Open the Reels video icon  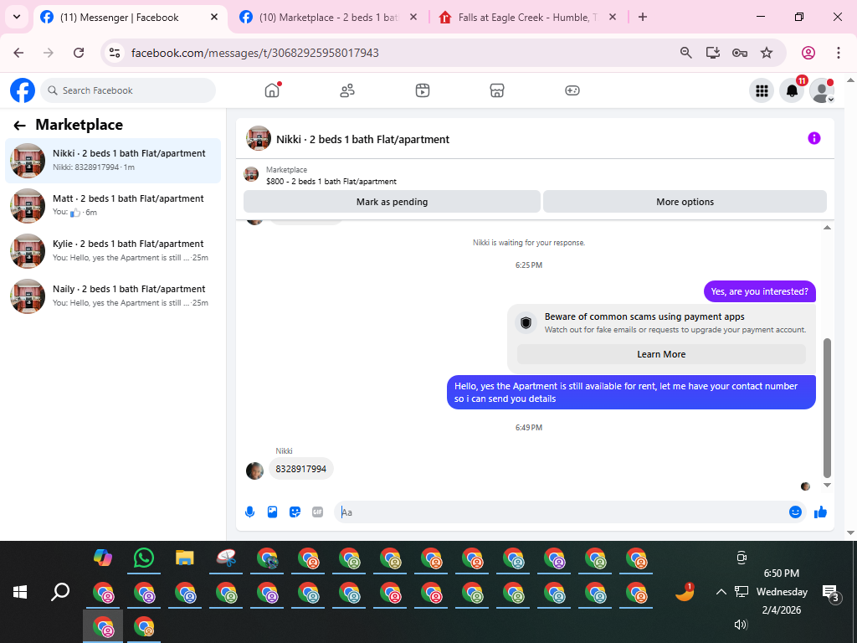(x=423, y=90)
